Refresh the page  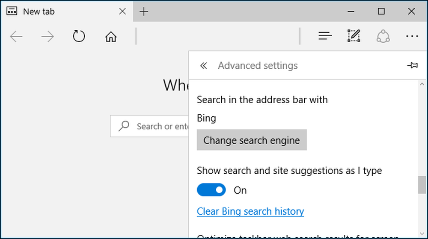[79, 36]
